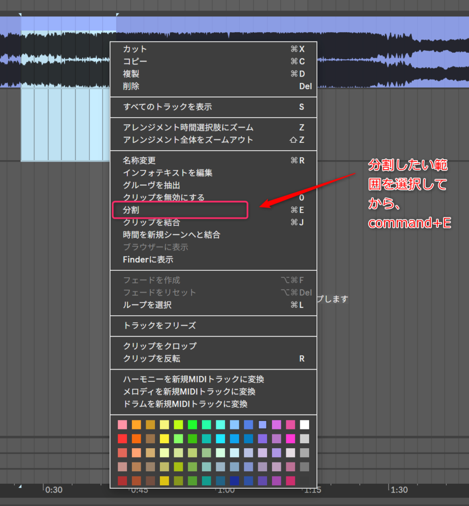Image resolution: width=469 pixels, height=506 pixels.
Task: Click コピー (Copy) menu entry
Action: pos(135,61)
